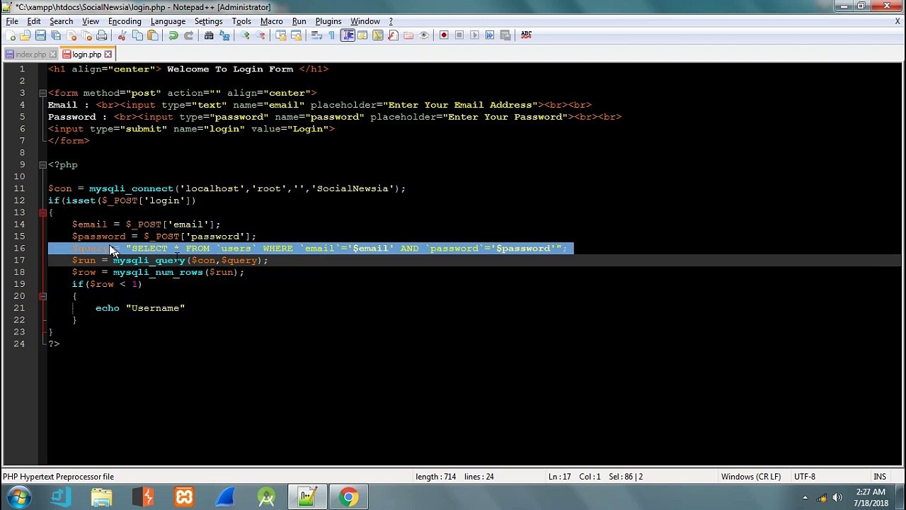The image size is (906, 510).
Task: Open Windows Explorer from taskbar
Action: pos(102,497)
